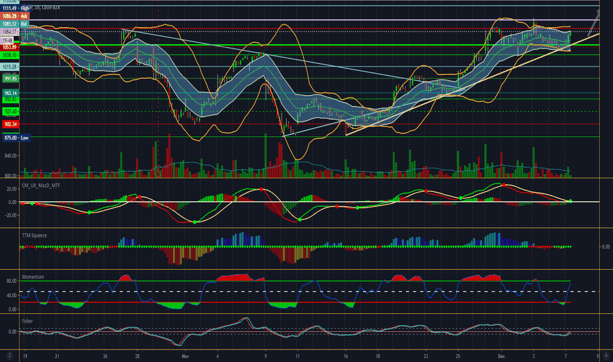Image resolution: width=613 pixels, height=362 pixels.
Task: Click the 16 date on time axis
Action: click(x=345, y=356)
